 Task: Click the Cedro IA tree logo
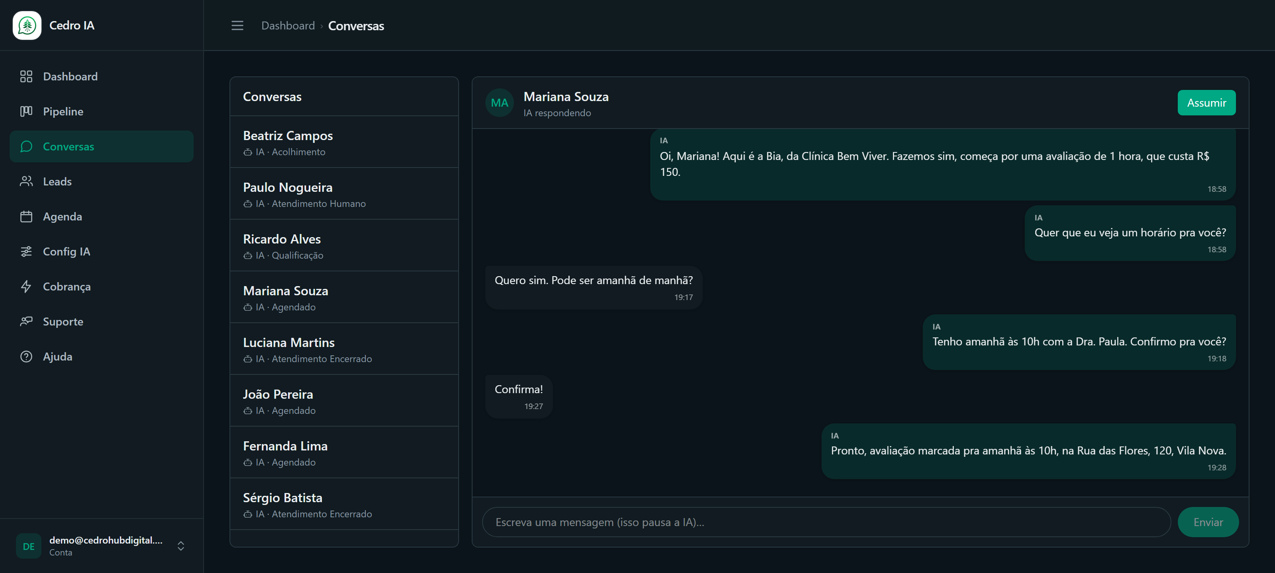[x=27, y=25]
